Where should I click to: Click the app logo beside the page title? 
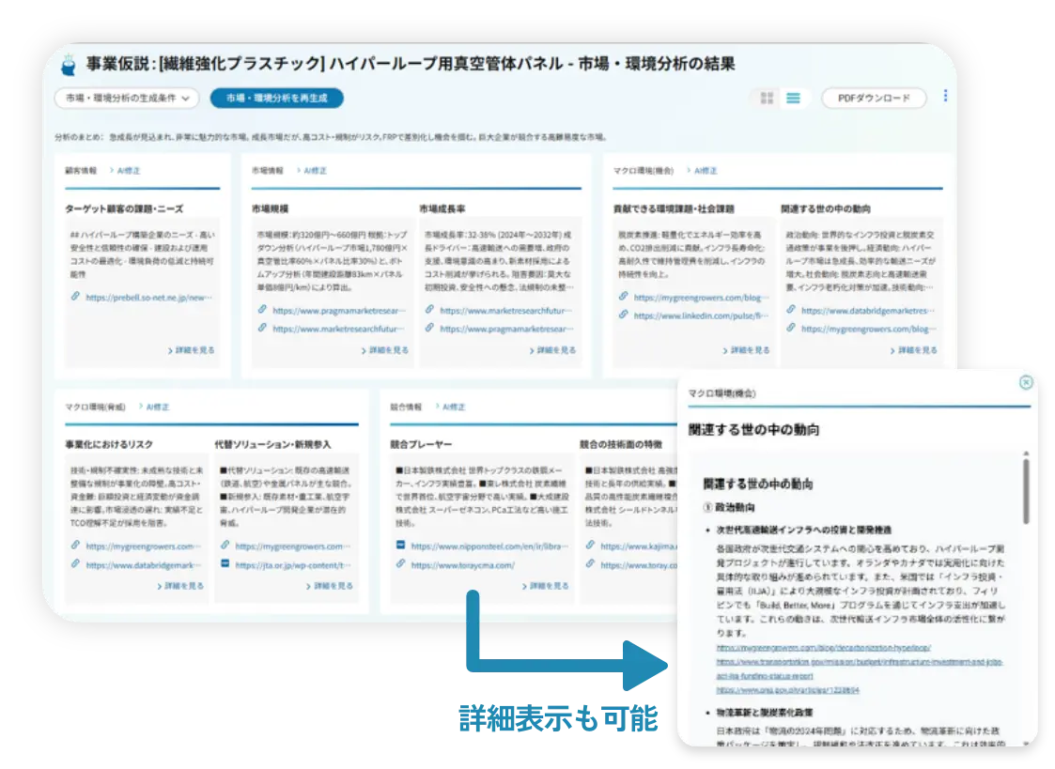click(68, 65)
